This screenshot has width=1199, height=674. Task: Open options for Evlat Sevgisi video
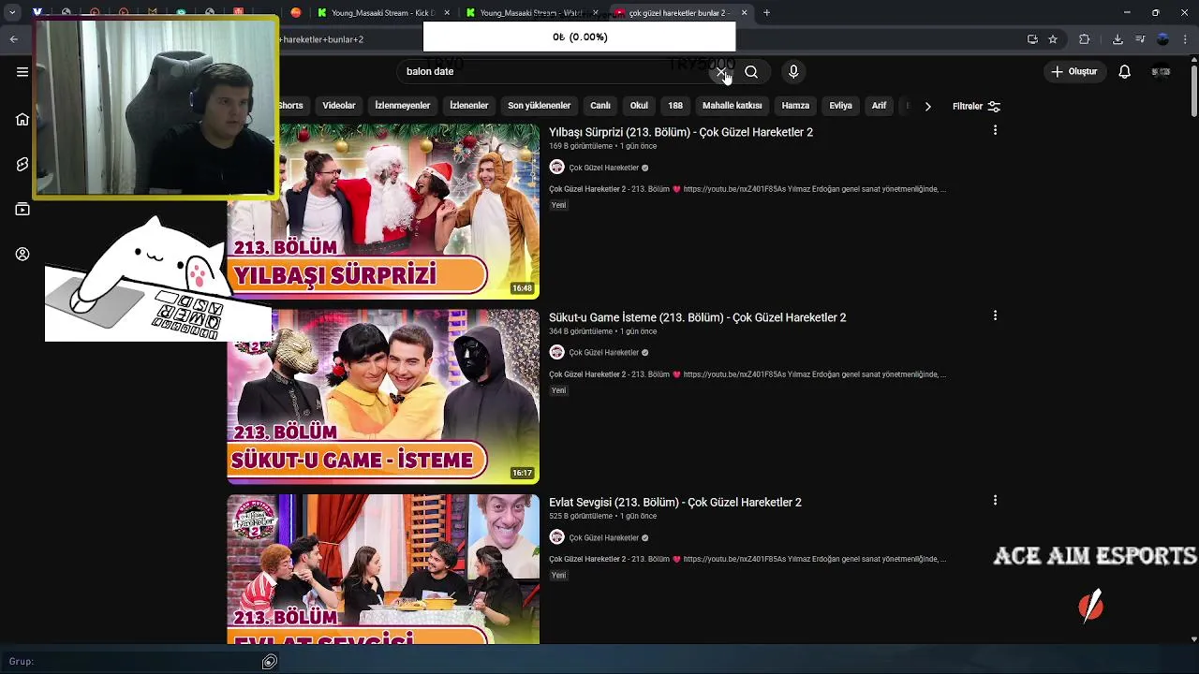tap(995, 501)
